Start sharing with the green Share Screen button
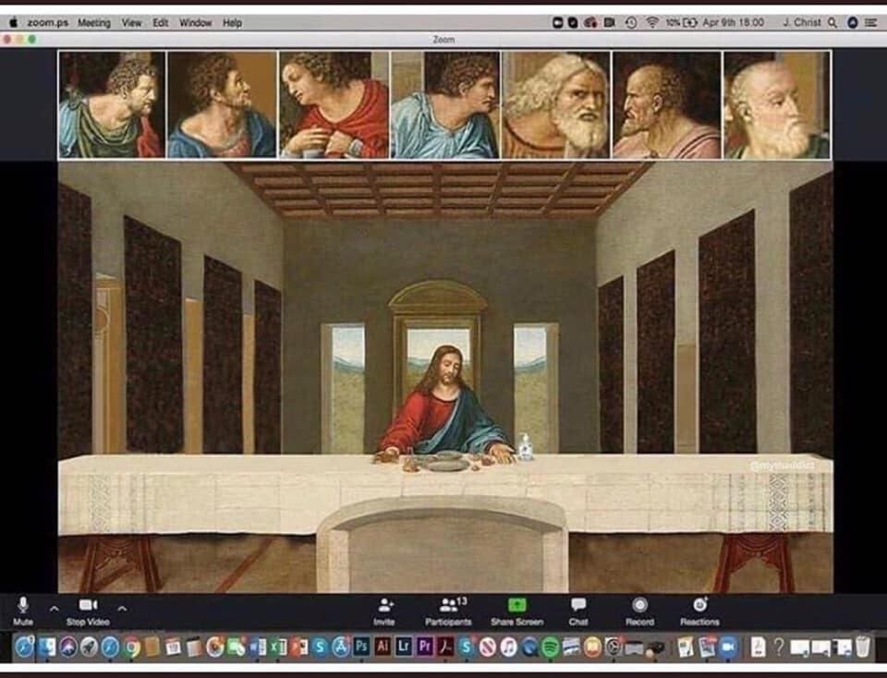 (x=517, y=611)
